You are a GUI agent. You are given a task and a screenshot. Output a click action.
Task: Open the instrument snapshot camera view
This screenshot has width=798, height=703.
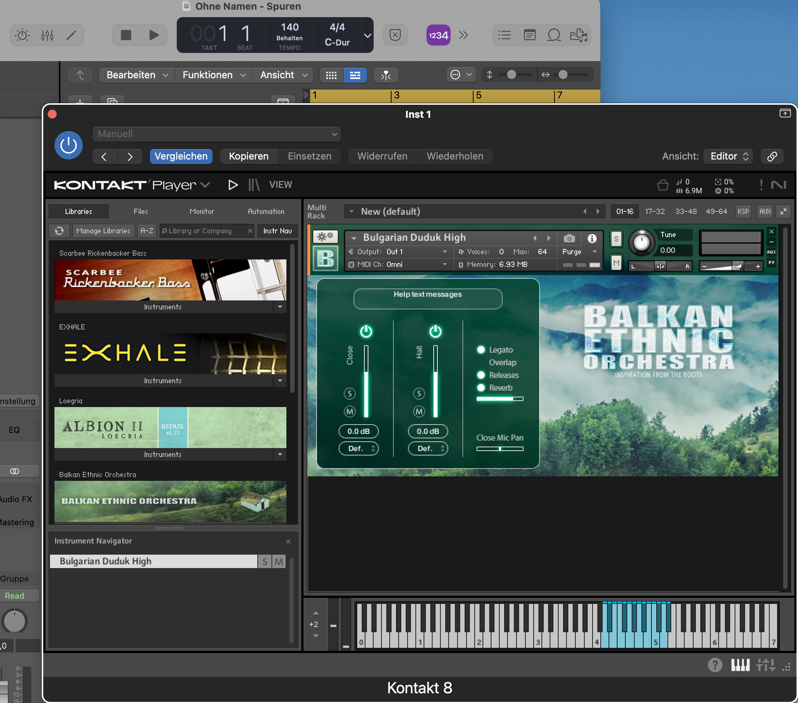[569, 238]
